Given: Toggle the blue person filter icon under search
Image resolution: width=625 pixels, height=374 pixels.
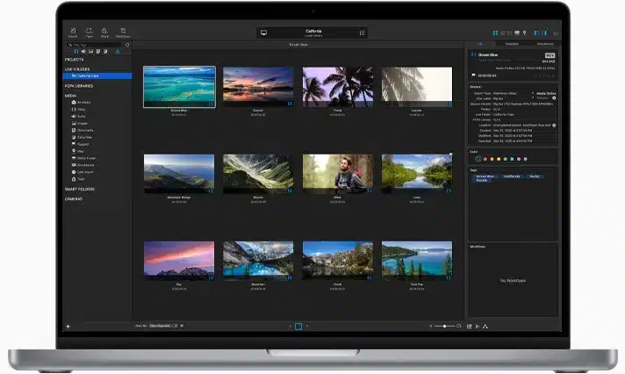Looking at the screenshot, I should click(x=118, y=52).
